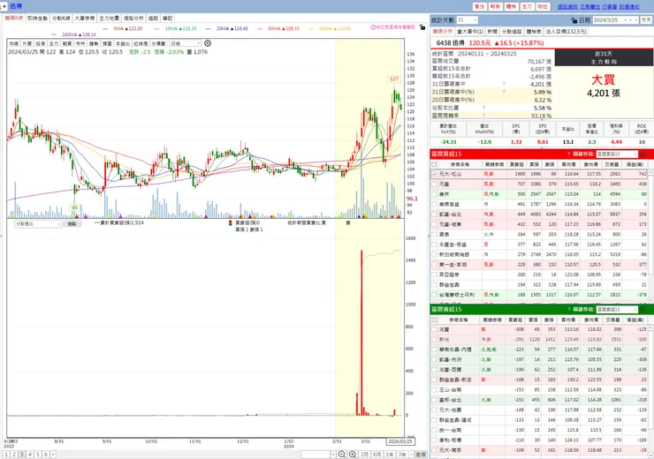The height and width of the screenshot is (459, 654).
Task: Open the chart settings gear icon
Action: coord(208,43)
